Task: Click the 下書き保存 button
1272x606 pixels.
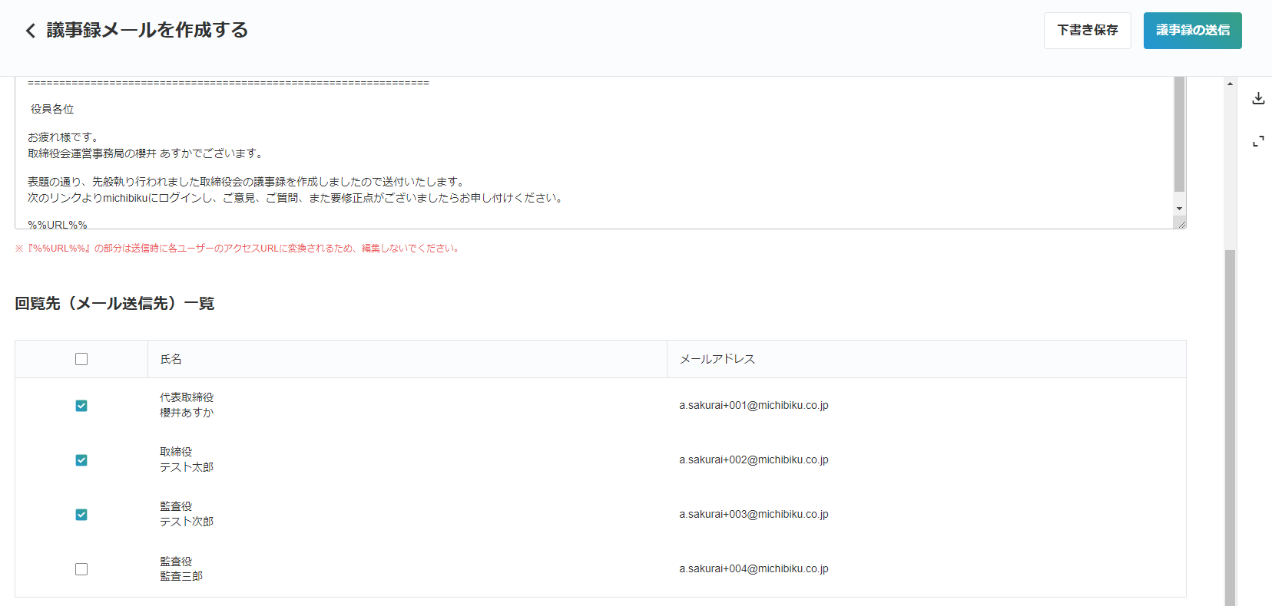Action: [x=1087, y=31]
